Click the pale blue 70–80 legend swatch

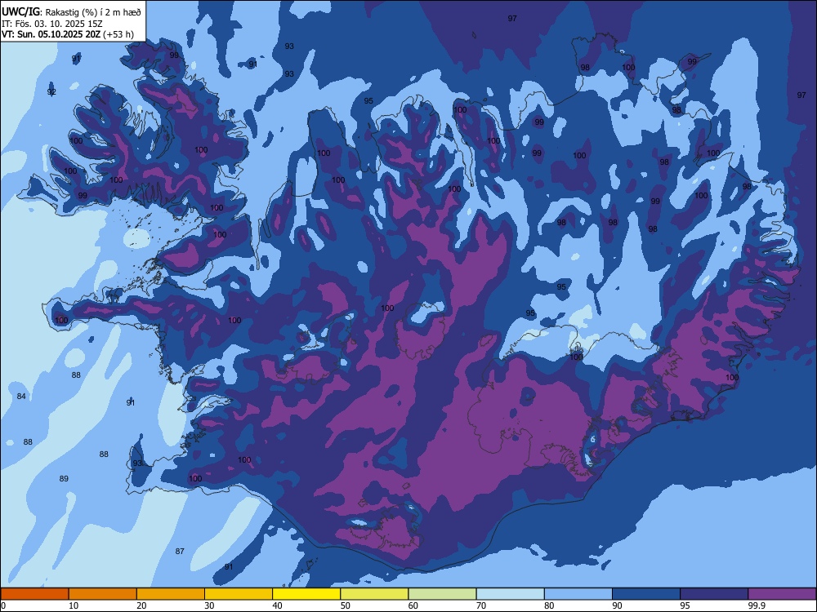click(510, 594)
